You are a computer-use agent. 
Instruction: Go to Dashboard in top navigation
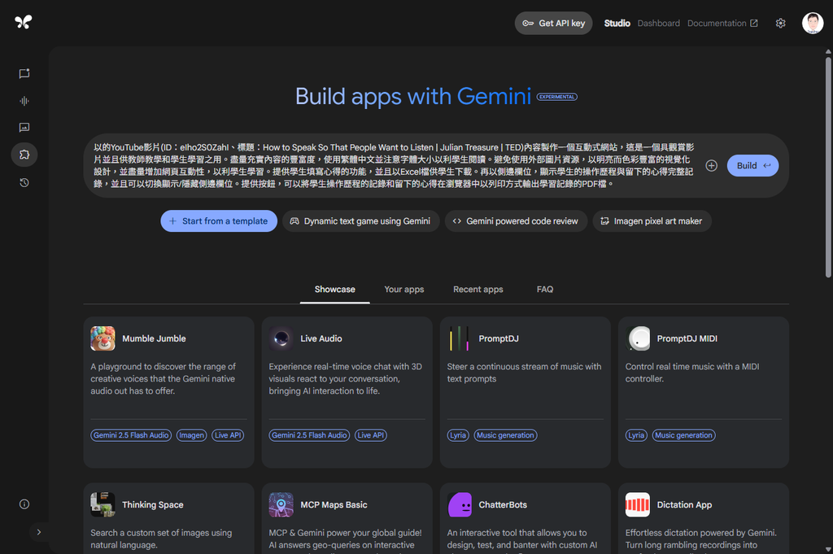click(659, 24)
